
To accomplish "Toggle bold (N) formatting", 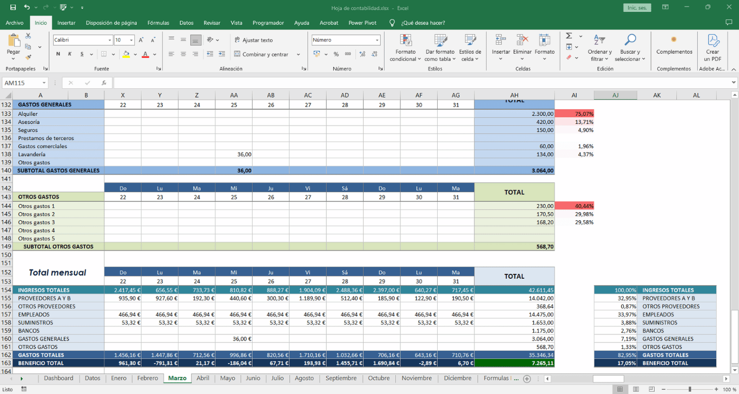I will click(58, 54).
